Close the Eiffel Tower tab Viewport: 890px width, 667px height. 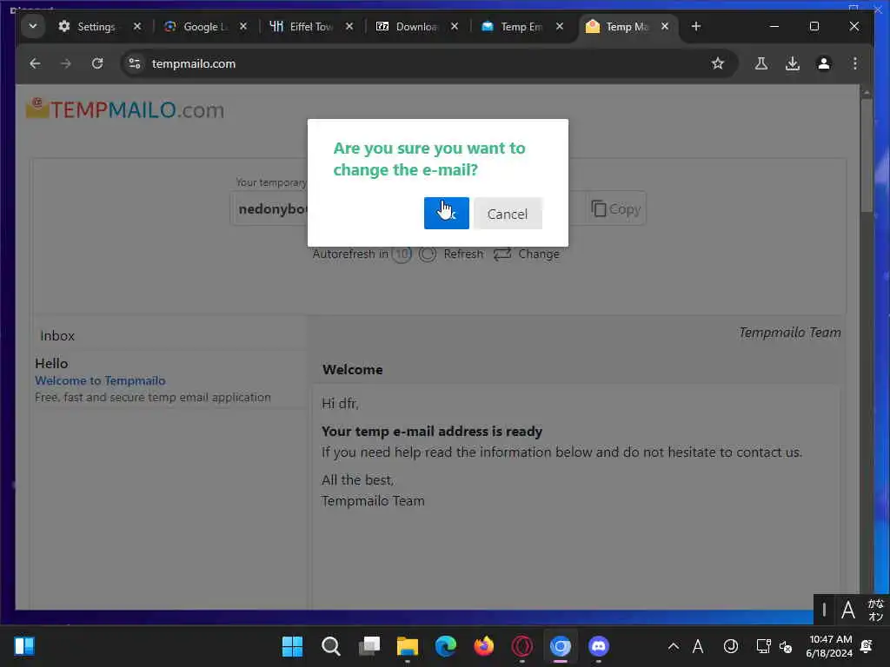[349, 26]
